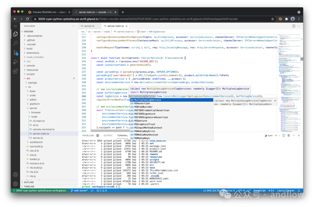The image size is (314, 207).
Task: Select MSGesture suggestion
Action: click(172, 121)
